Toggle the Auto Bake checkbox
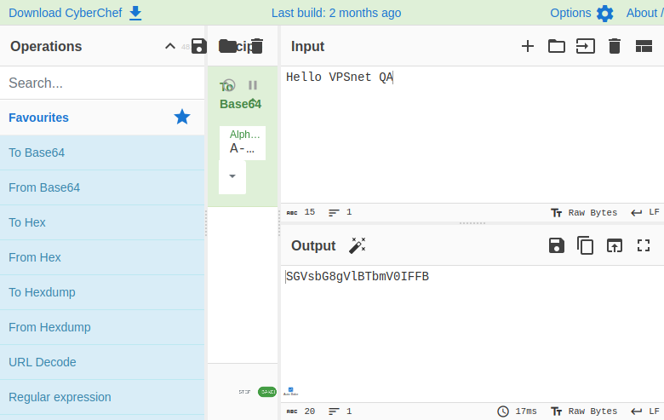 [x=290, y=391]
